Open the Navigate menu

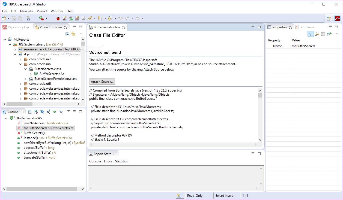(27, 11)
